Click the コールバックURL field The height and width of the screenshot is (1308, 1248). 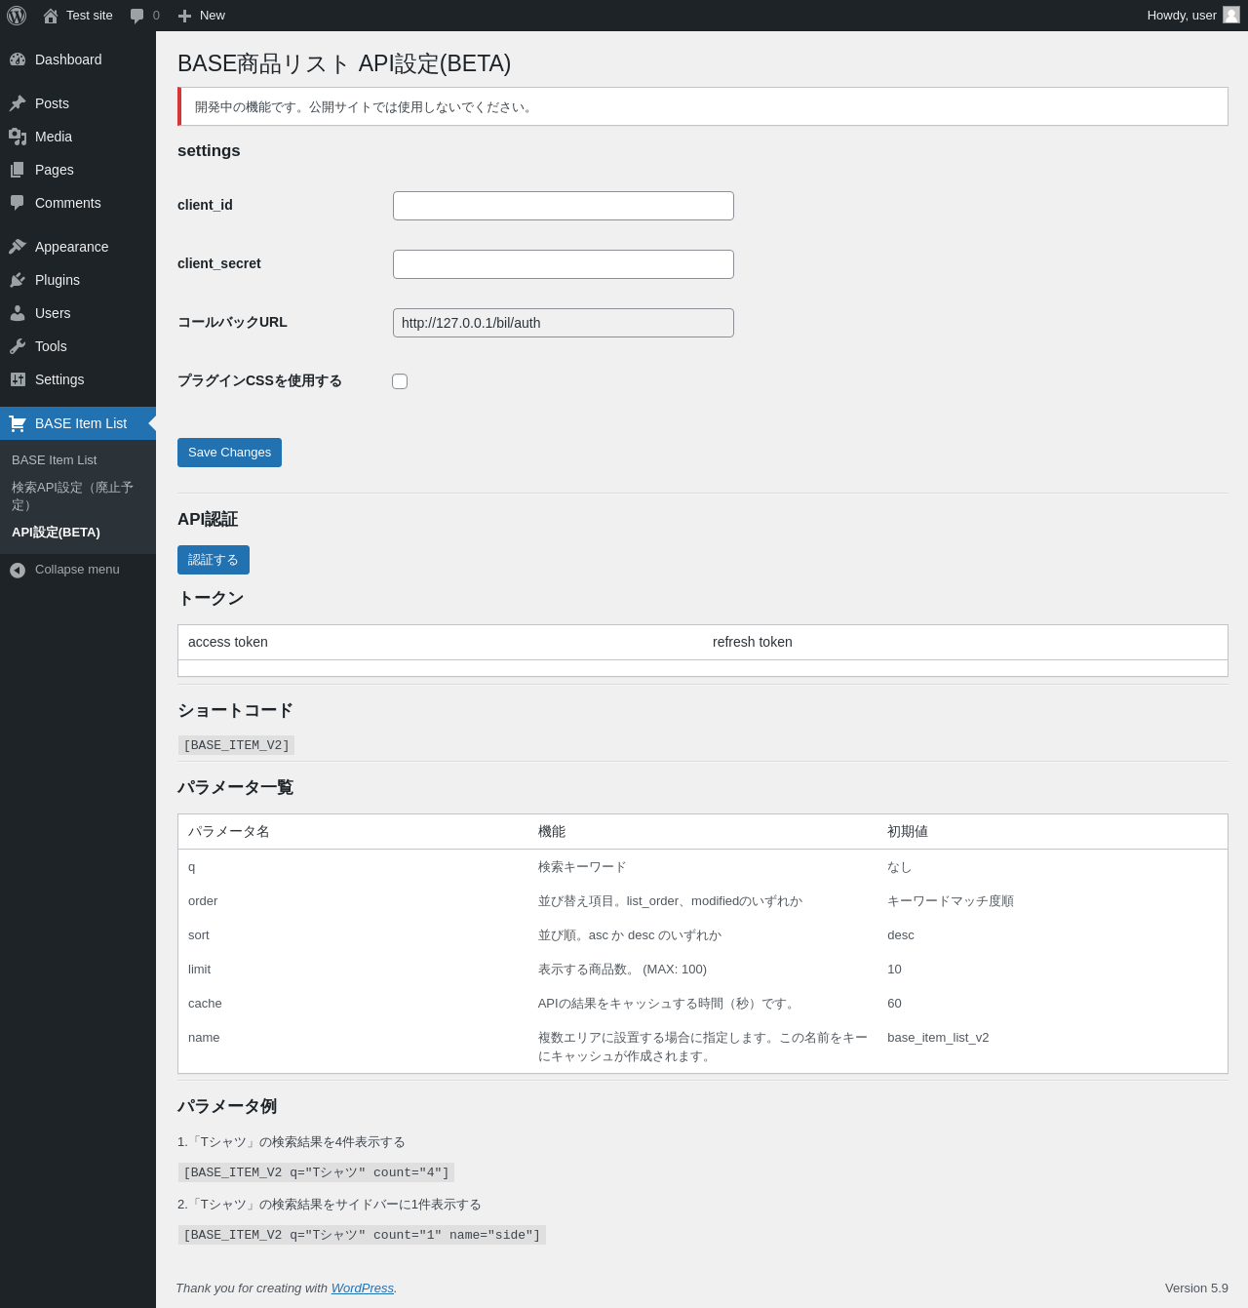564,323
